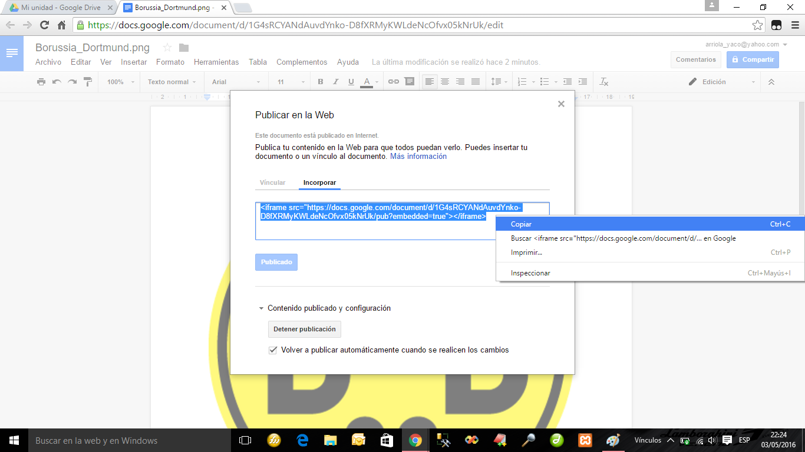
Task: Toggle italic formatting
Action: (336, 82)
